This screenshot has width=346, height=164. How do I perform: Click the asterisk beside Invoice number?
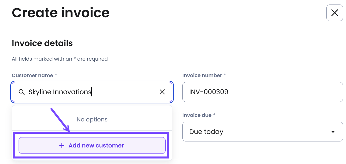click(225, 75)
